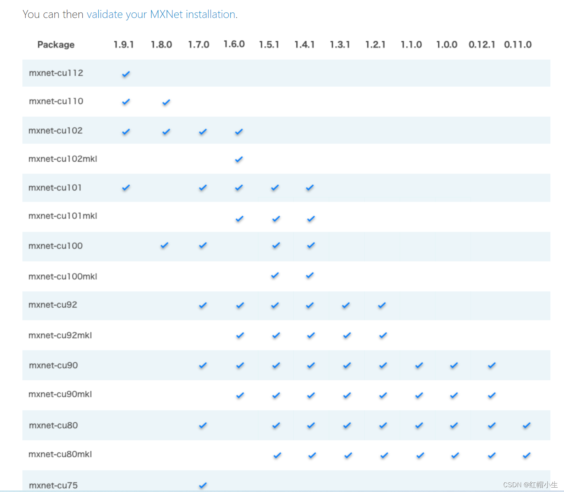The image size is (564, 492).
Task: Select the mxnet-cu92mkl package name
Action: point(60,335)
